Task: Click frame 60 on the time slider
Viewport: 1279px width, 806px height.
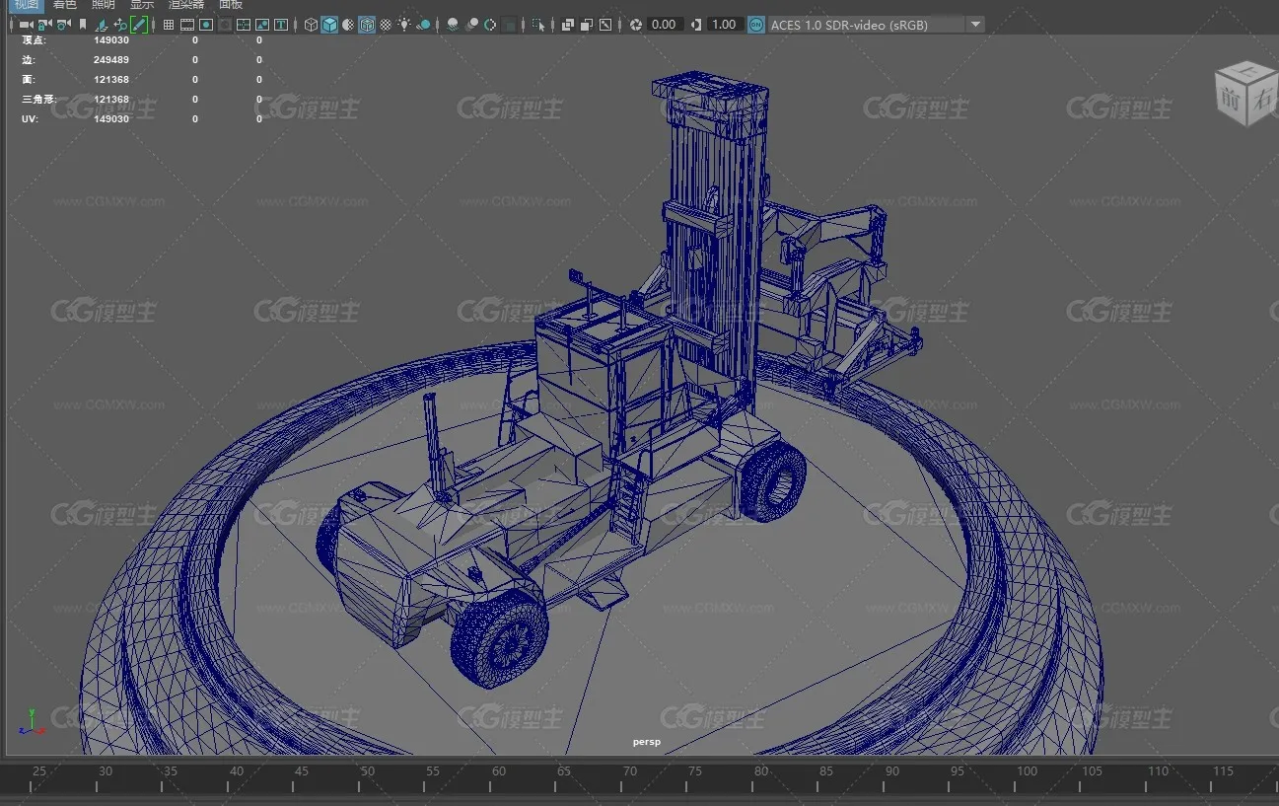Action: pyautogui.click(x=499, y=771)
